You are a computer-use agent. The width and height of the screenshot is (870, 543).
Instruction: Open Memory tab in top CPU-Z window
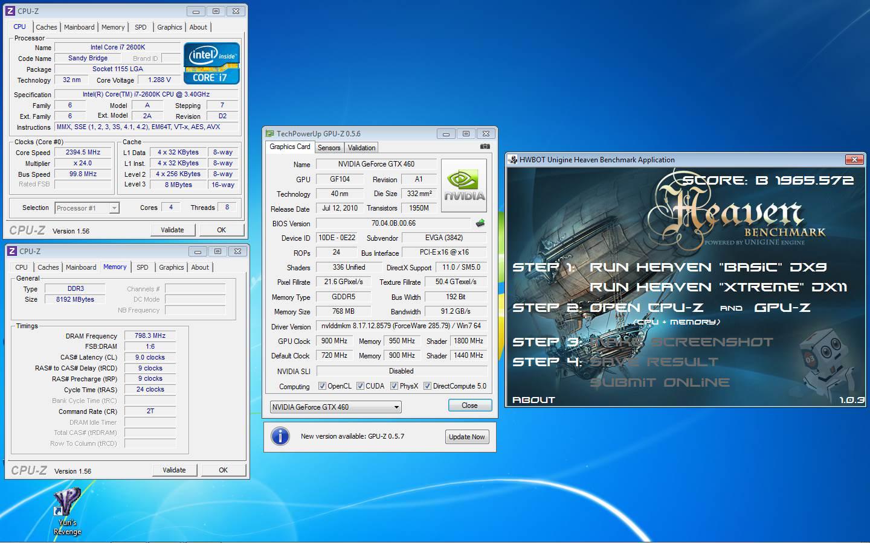[113, 27]
